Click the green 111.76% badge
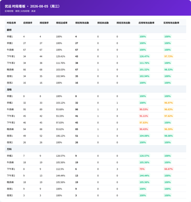Image resolution: width=191 pixels, height=202 pixels. tap(144, 63)
